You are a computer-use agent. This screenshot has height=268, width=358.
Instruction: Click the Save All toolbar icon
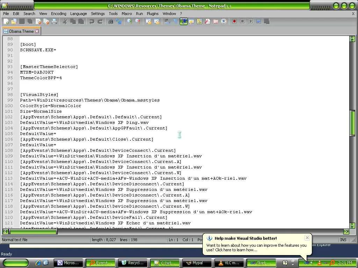[x=30, y=21]
